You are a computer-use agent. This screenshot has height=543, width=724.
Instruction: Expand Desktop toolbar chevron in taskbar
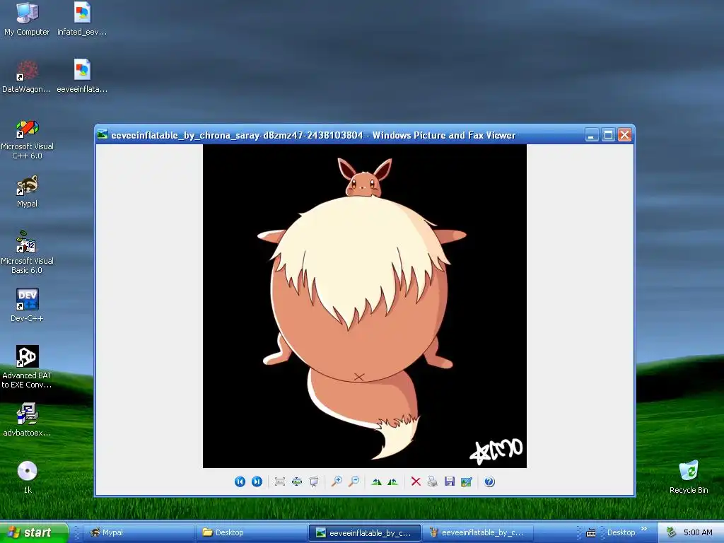pos(644,529)
